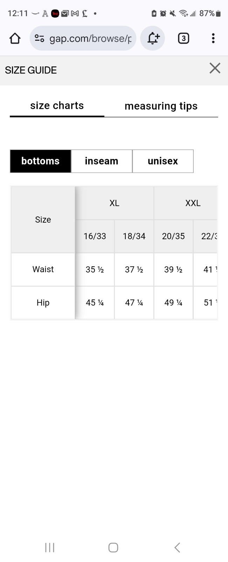Screen dimensions: 228x562
Task: Tap the Waist 39 ½ cell
Action: [x=173, y=270]
